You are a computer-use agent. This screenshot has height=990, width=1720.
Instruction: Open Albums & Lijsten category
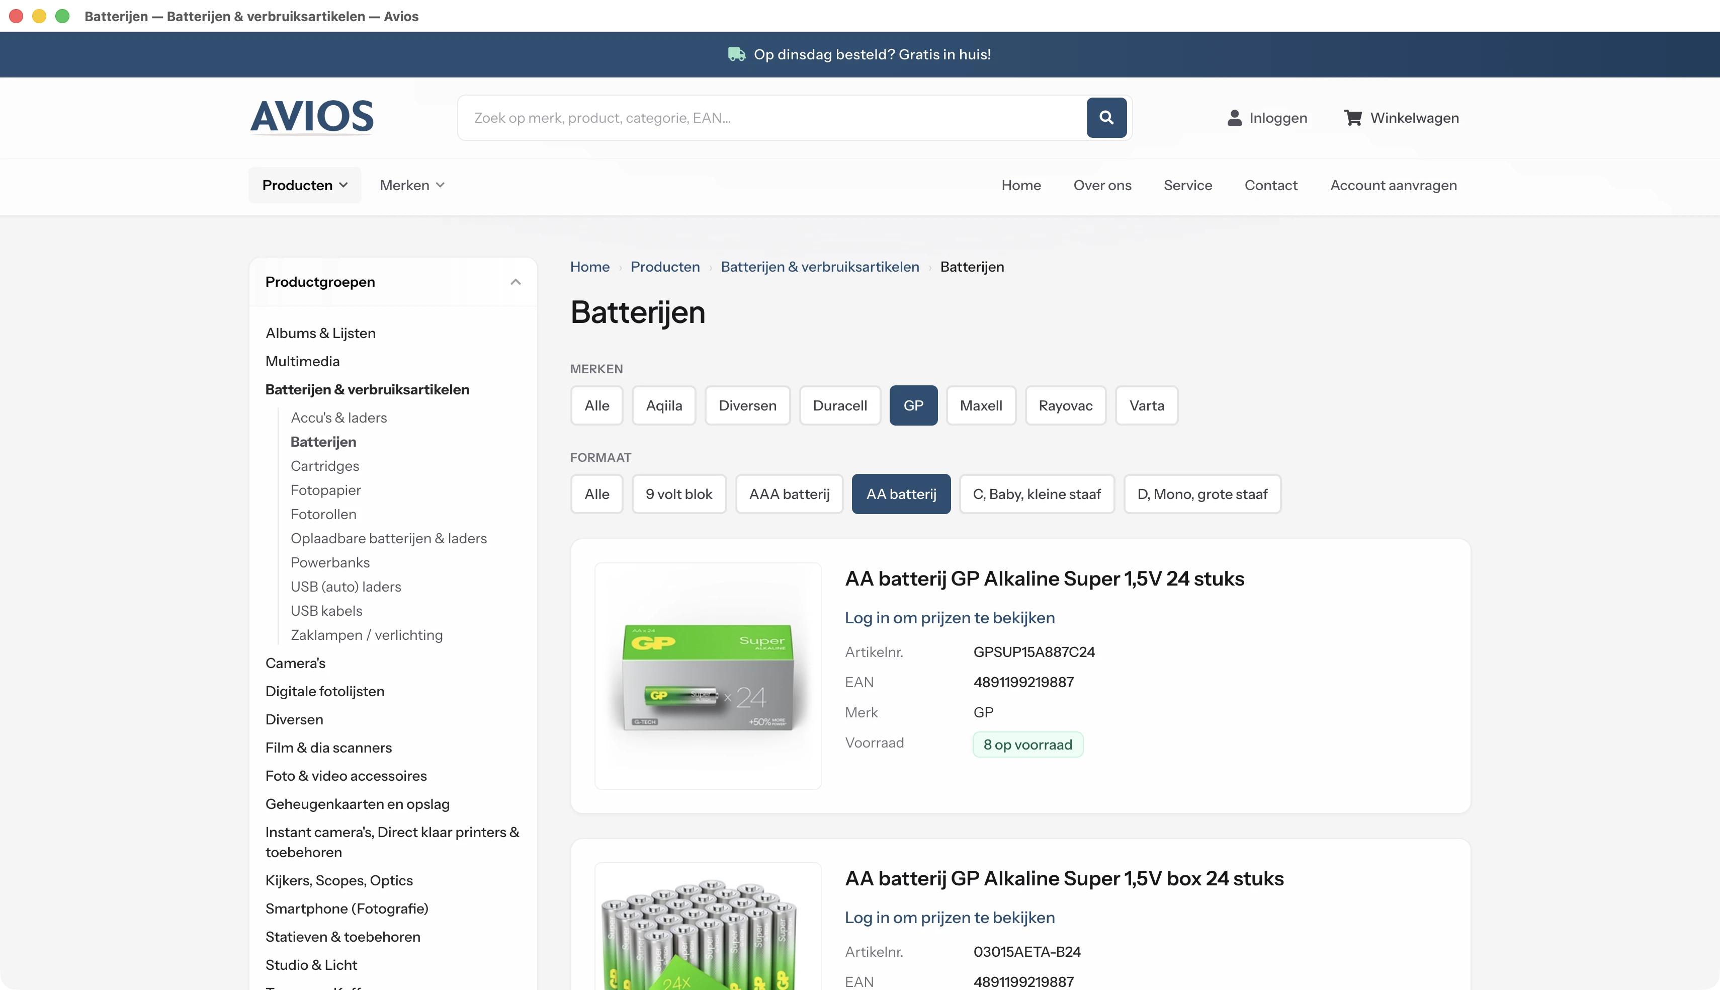point(321,333)
